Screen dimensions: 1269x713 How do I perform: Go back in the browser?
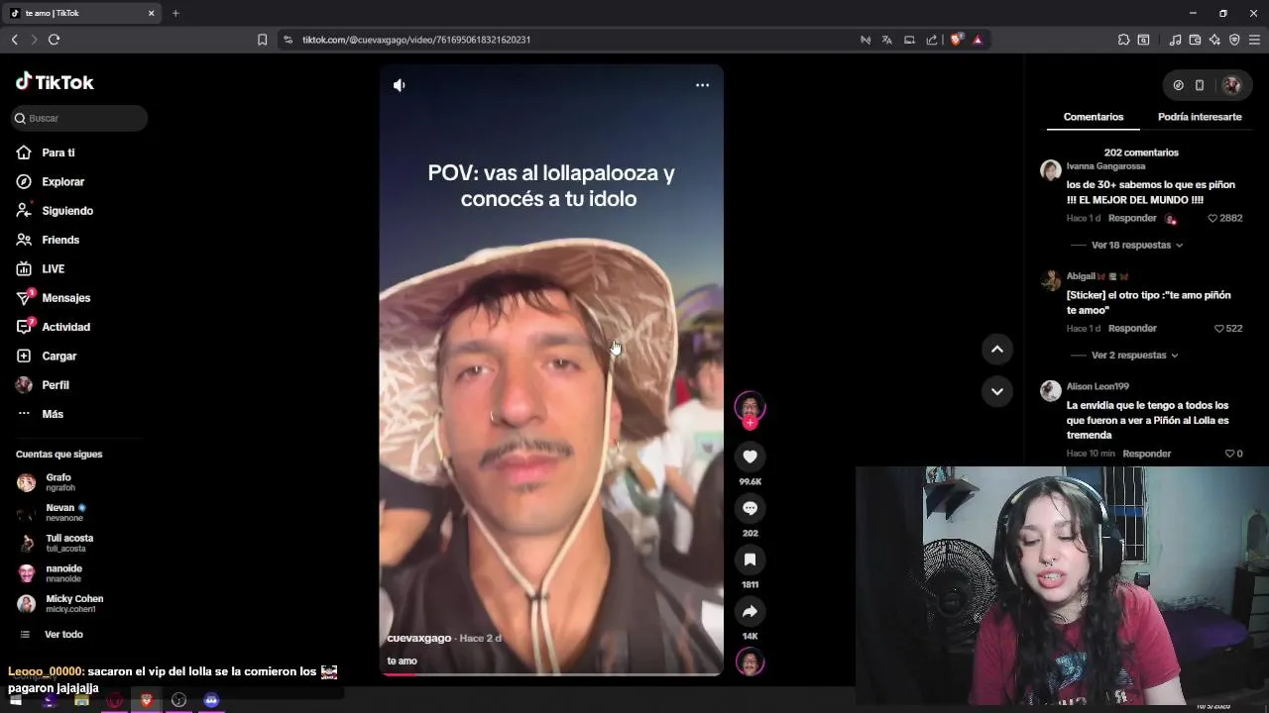click(14, 40)
